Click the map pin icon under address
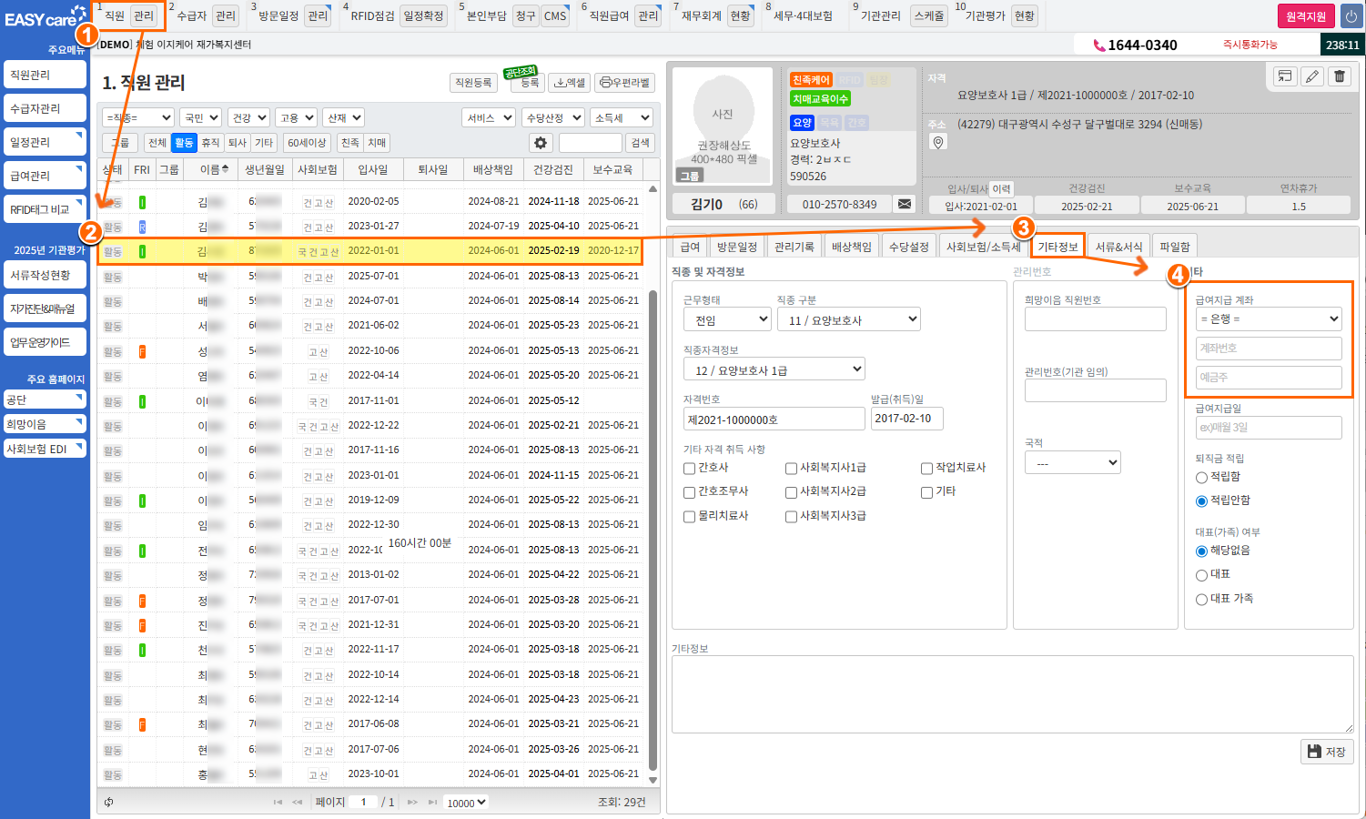Screen dimensions: 1366x819 (x=938, y=142)
